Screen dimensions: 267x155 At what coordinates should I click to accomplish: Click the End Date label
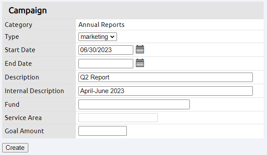(18, 64)
